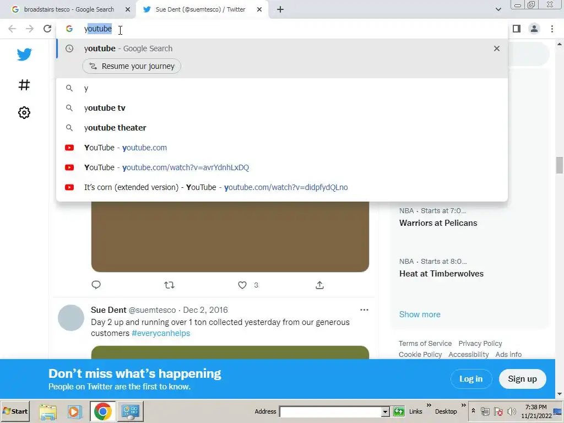Reload the page with the refresh icon
This screenshot has height=423, width=564.
(47, 29)
